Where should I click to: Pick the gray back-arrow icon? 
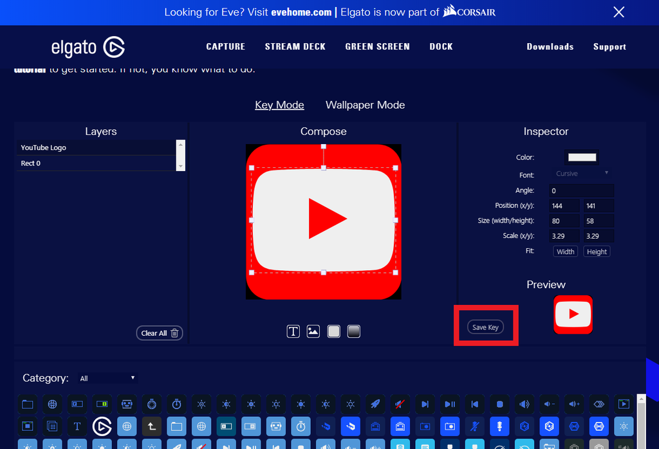pos(152,426)
